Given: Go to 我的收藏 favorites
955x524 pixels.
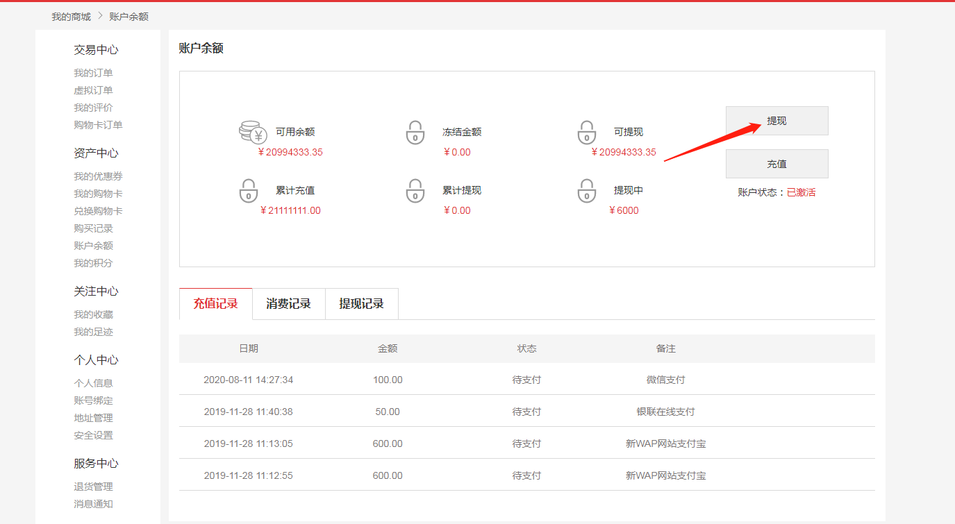Looking at the screenshot, I should (93, 314).
